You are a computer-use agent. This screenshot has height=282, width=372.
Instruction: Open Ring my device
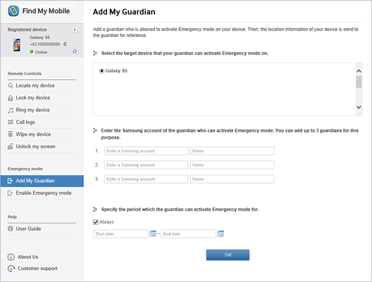pos(33,110)
